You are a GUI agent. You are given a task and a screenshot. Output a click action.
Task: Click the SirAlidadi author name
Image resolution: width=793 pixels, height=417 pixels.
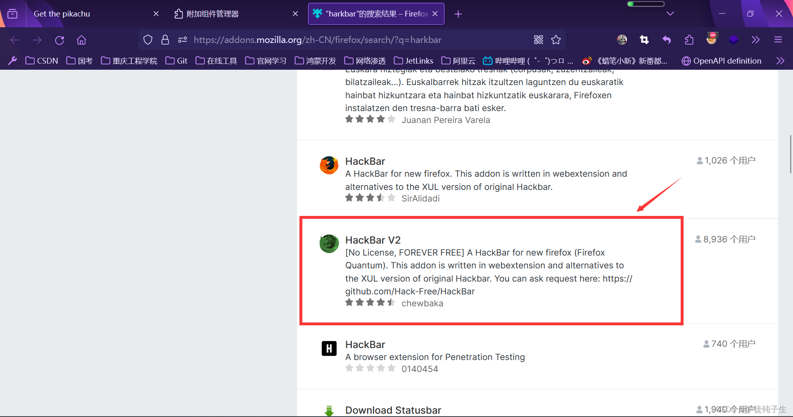[x=420, y=198]
